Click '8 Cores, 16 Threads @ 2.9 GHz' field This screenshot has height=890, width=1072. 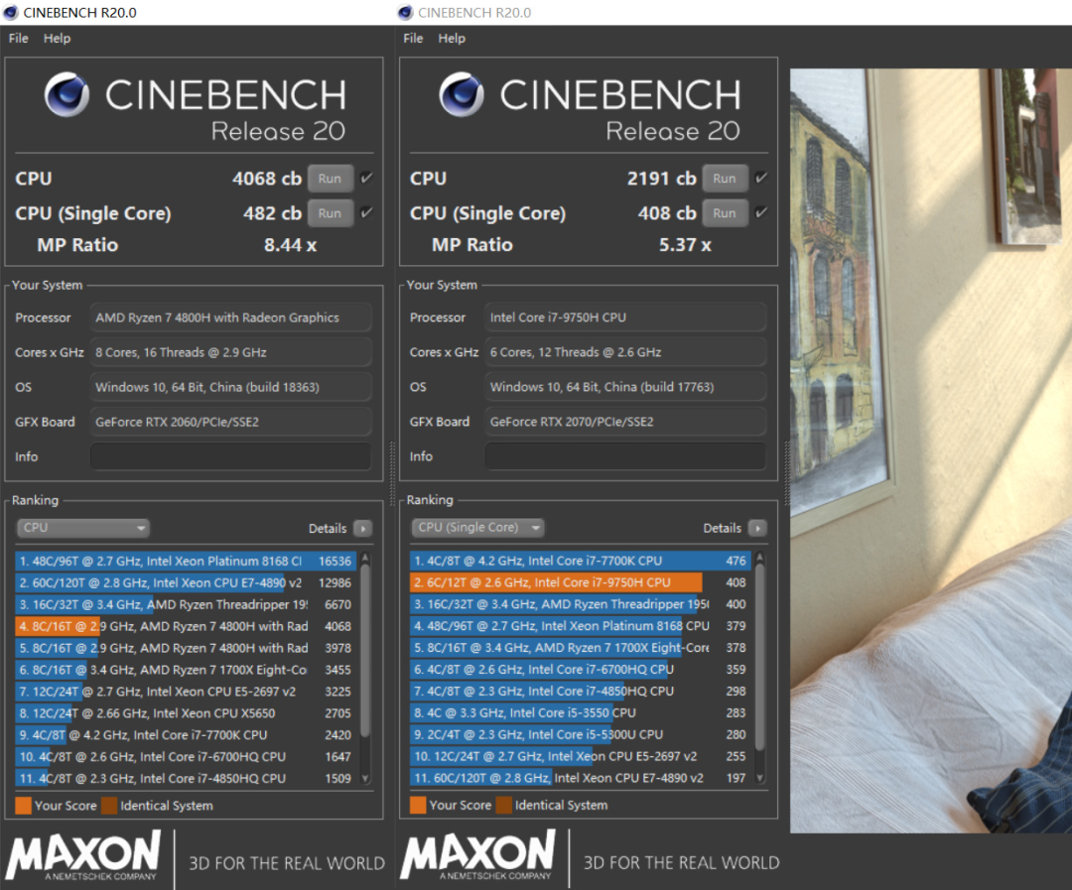tap(231, 352)
